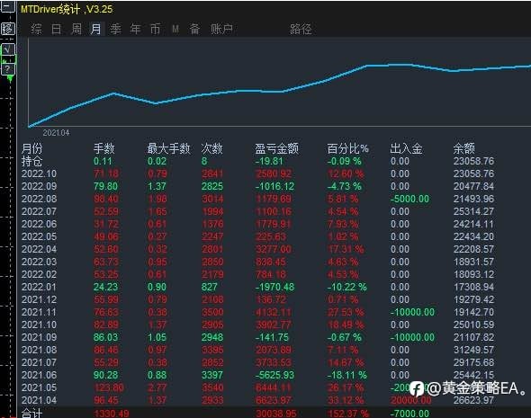Click the 出入金 column header
Image resolution: width=531 pixels, height=418 pixels.
pos(406,148)
